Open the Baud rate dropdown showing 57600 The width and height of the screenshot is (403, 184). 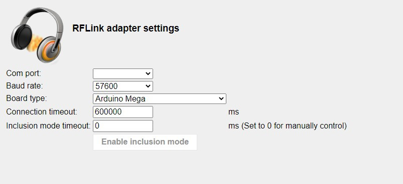click(x=123, y=86)
